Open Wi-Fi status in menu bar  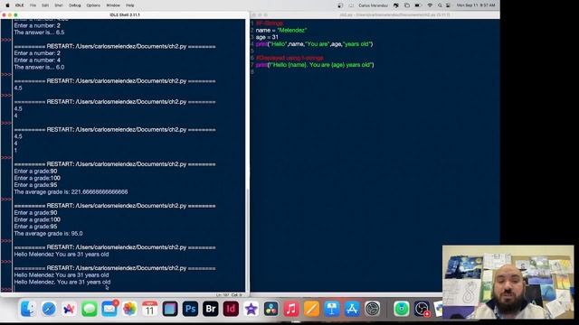point(430,5)
